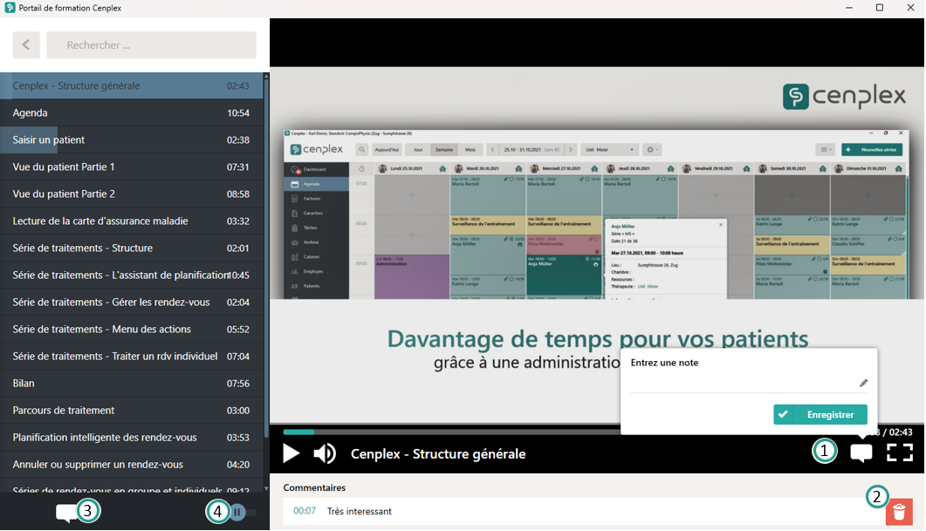Mute the video volume speaker icon

325,453
